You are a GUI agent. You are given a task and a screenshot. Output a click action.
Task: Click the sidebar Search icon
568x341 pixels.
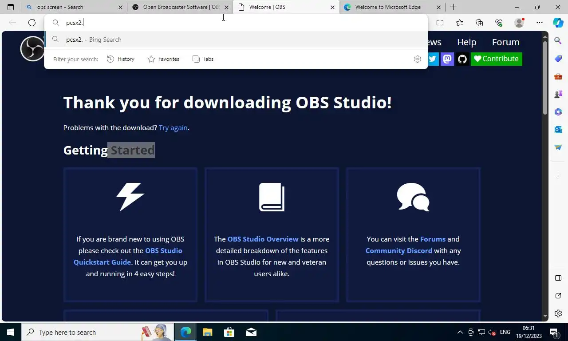click(x=558, y=41)
